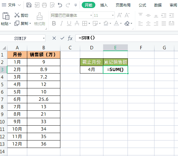Image resolution: width=178 pixels, height=156 pixels.
Task: Confirm formula entry with check mark
Action: [62, 38]
